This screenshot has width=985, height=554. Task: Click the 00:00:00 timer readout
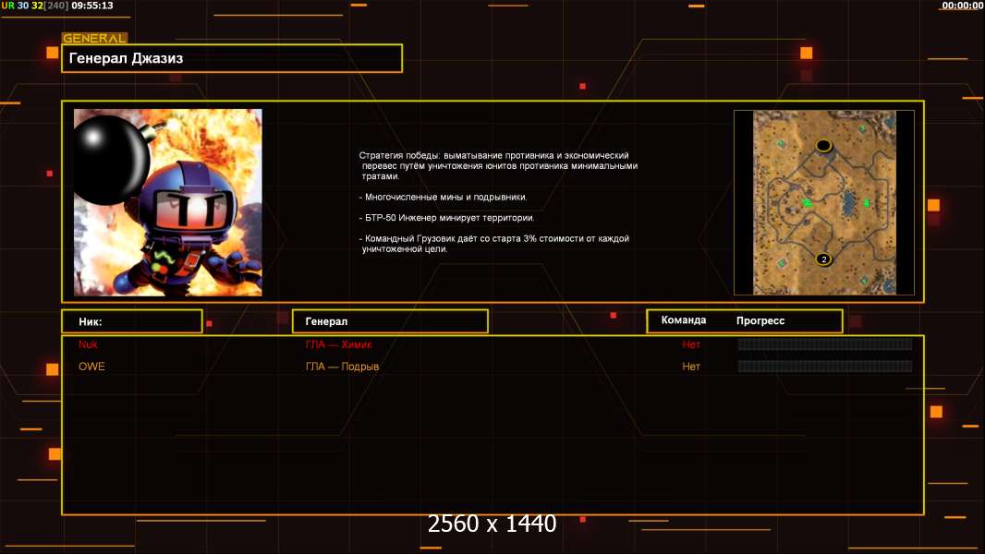coord(963,6)
